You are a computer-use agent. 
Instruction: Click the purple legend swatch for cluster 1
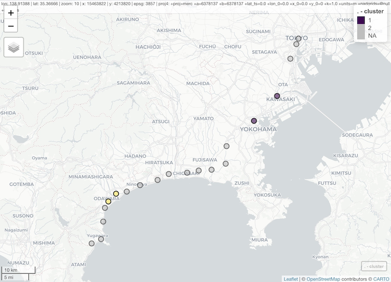[x=361, y=20]
